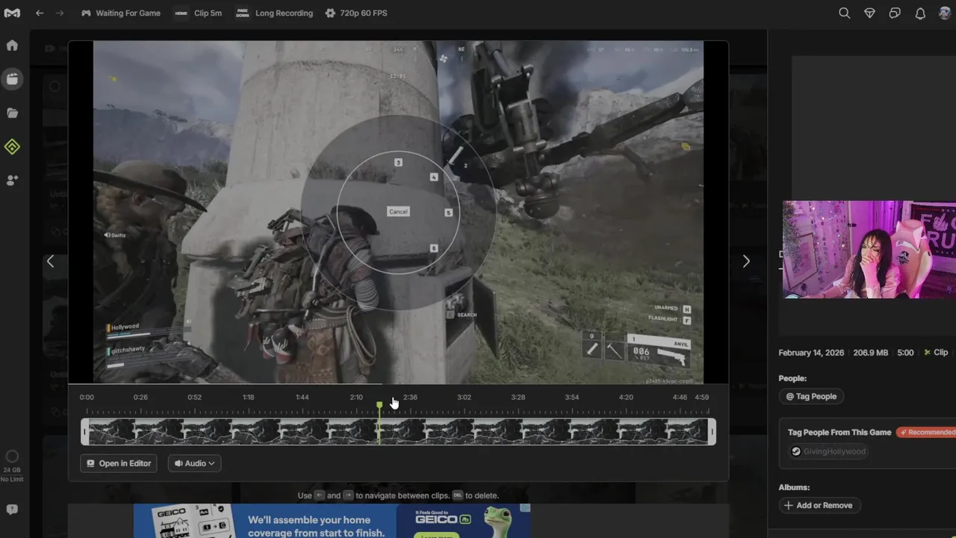Viewport: 956px width, 538px height.
Task: Close the ad with its corner icon
Action: (525, 508)
